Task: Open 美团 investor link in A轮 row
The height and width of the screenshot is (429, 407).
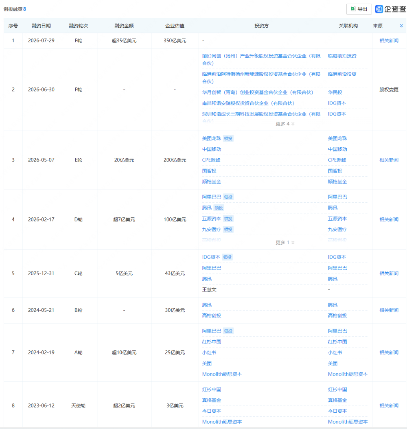Action: 207,363
